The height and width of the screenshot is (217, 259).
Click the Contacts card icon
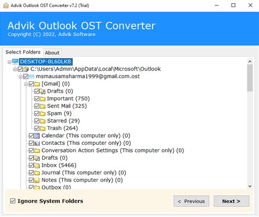(37, 143)
